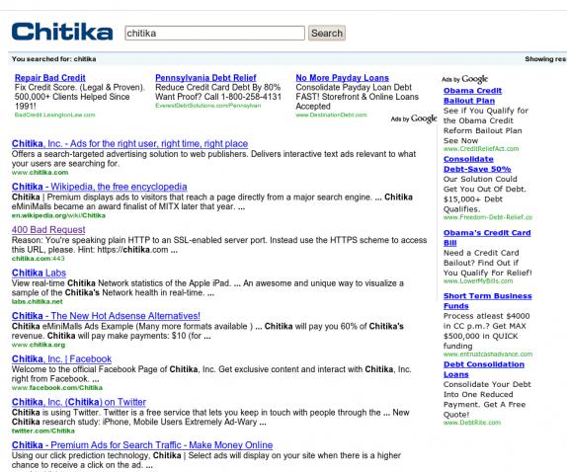Screen dimensions: 567x472
Task: Click the snippet about Mobile Users Extremely Ad-Wary
Action: 210,417
